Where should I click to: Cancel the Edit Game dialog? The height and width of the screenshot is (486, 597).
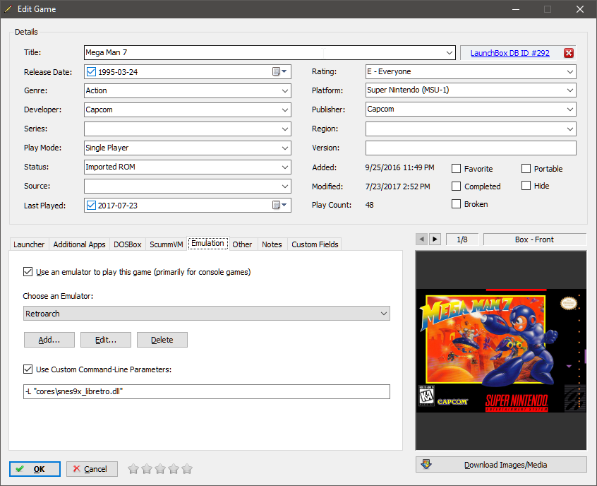click(92, 469)
